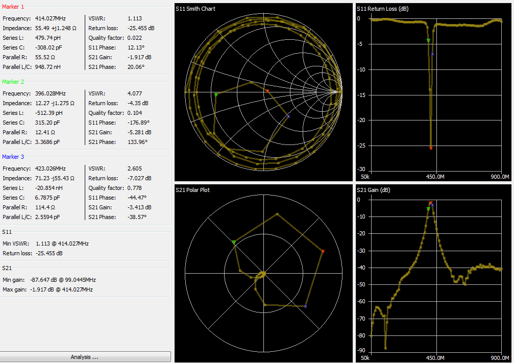The image size is (514, 363).
Task: Select Marker 1 frequency value 414.027MHz
Action: click(x=51, y=18)
